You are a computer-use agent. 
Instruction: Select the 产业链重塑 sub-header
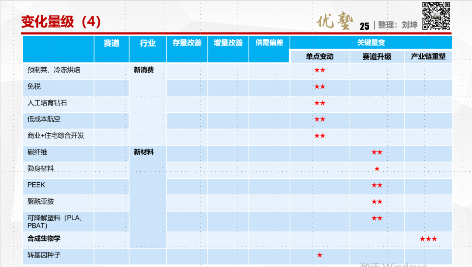tap(428, 57)
